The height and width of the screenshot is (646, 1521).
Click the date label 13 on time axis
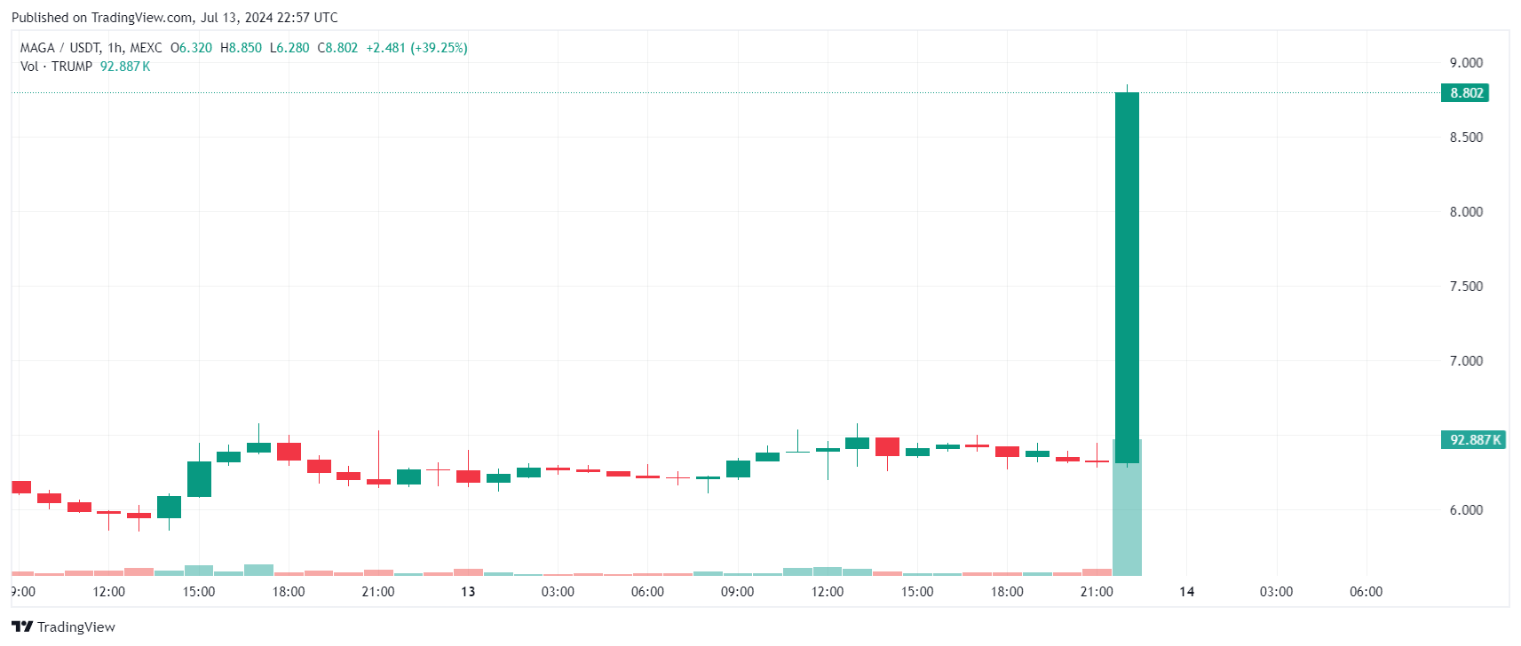click(x=468, y=592)
